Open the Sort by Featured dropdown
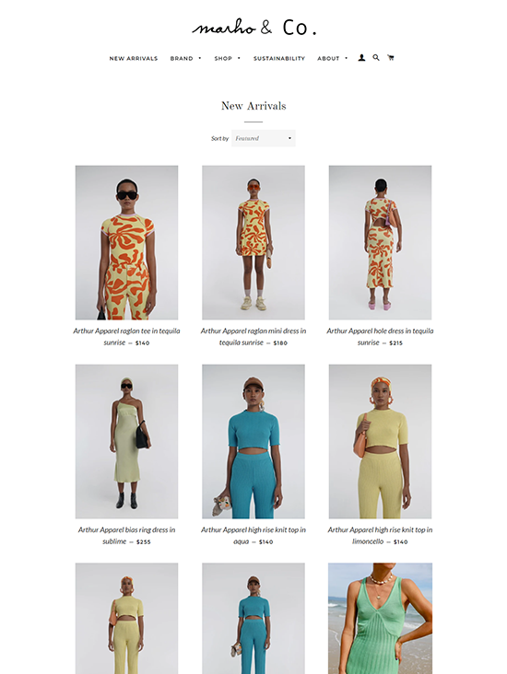The height and width of the screenshot is (674, 507). 264,138
